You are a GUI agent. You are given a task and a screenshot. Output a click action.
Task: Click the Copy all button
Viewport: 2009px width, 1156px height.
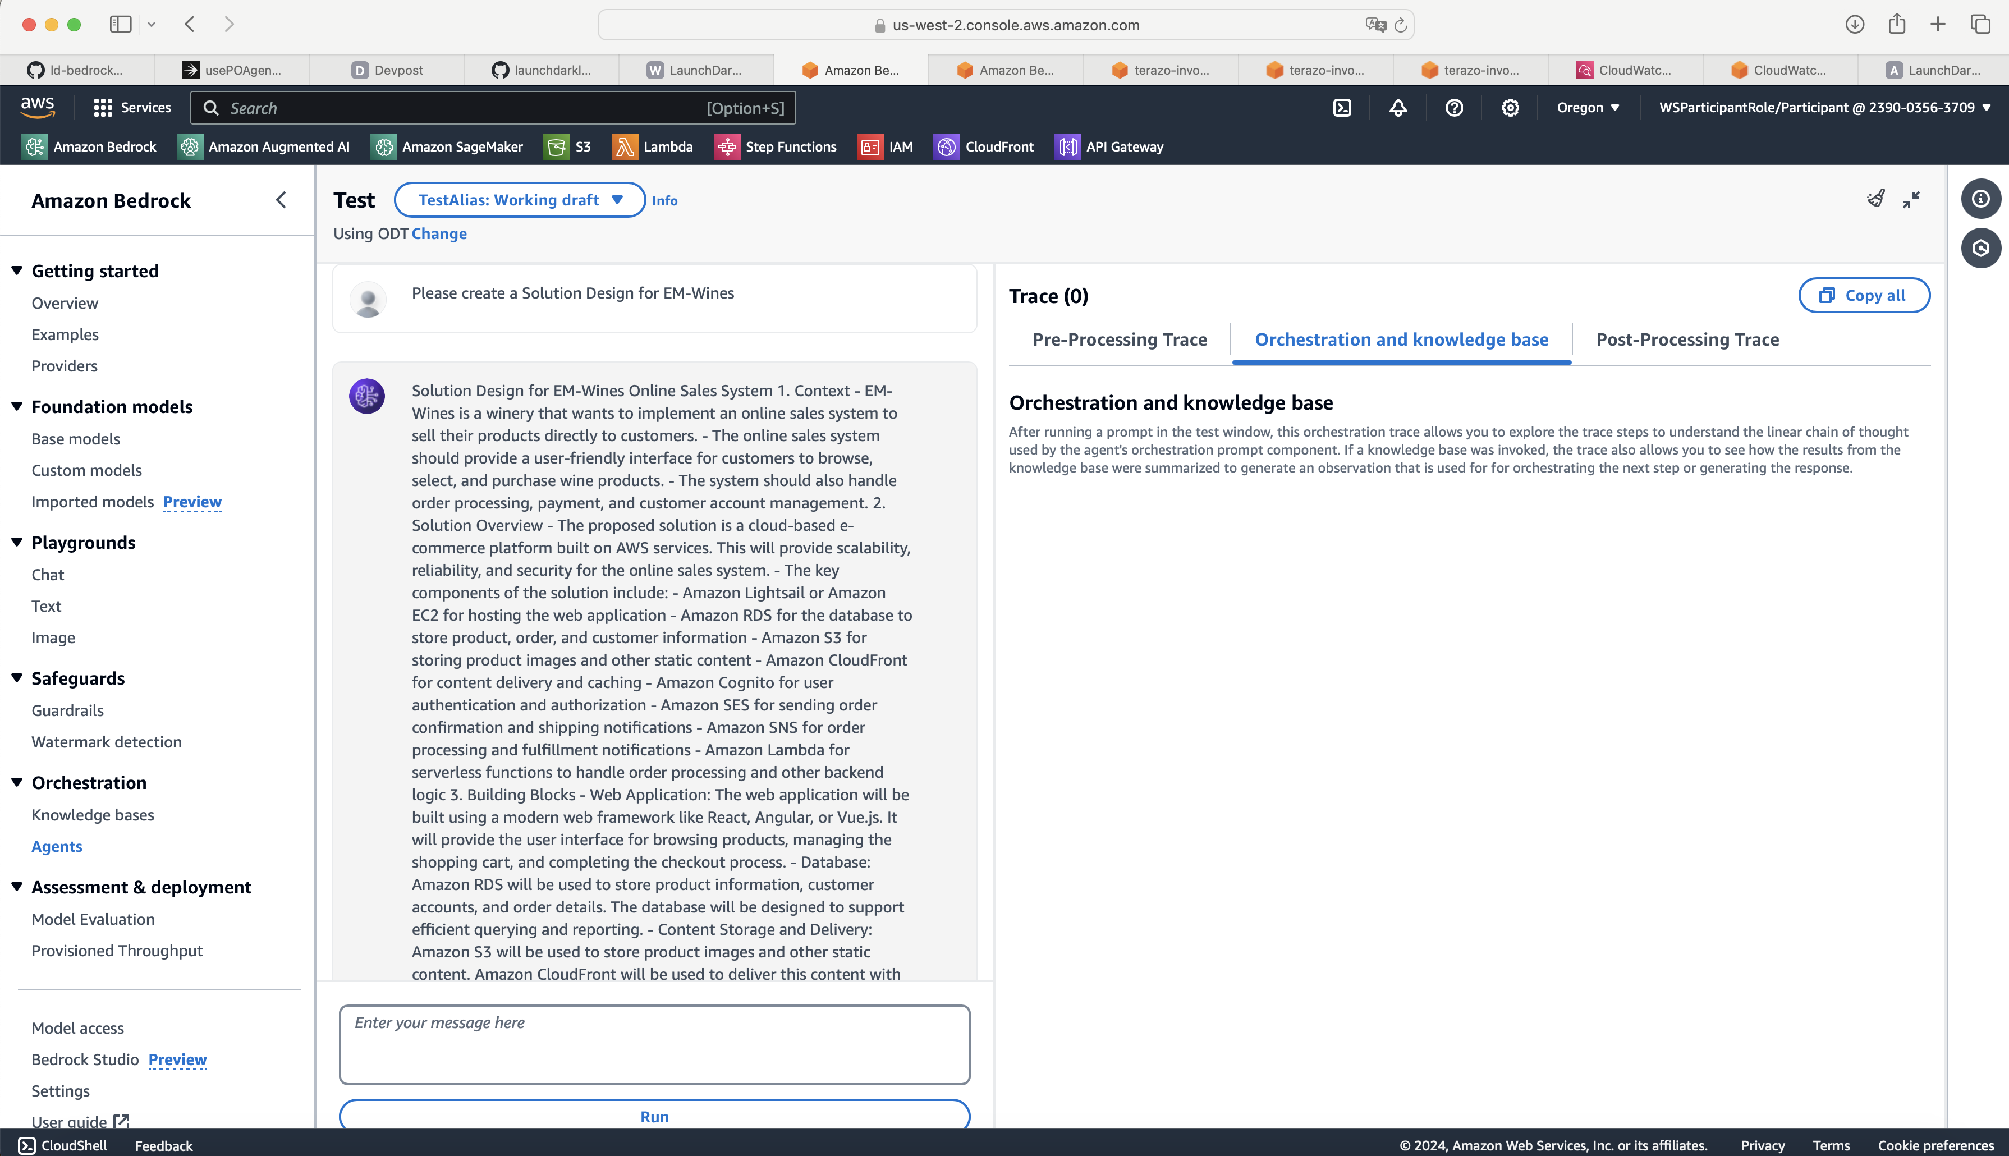(1863, 295)
